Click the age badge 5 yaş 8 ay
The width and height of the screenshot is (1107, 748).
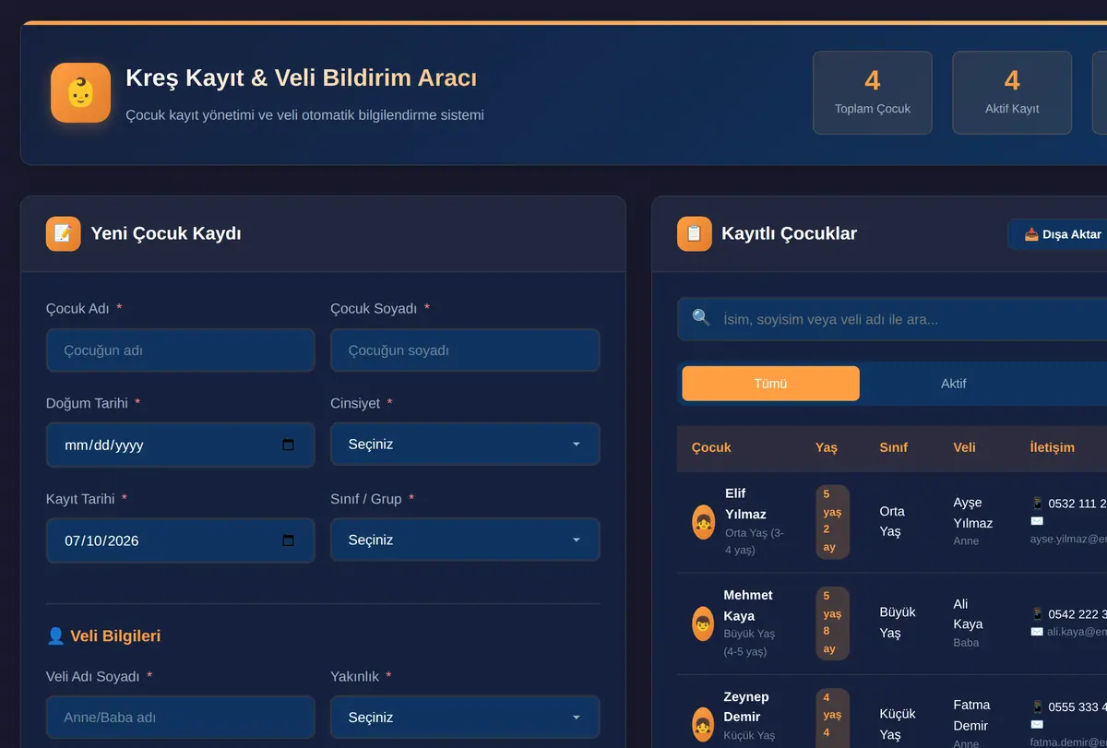[832, 623]
